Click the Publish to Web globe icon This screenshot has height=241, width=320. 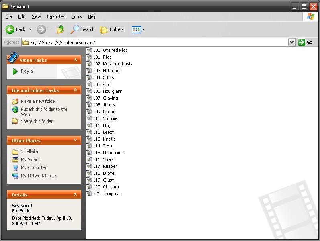point(15,110)
